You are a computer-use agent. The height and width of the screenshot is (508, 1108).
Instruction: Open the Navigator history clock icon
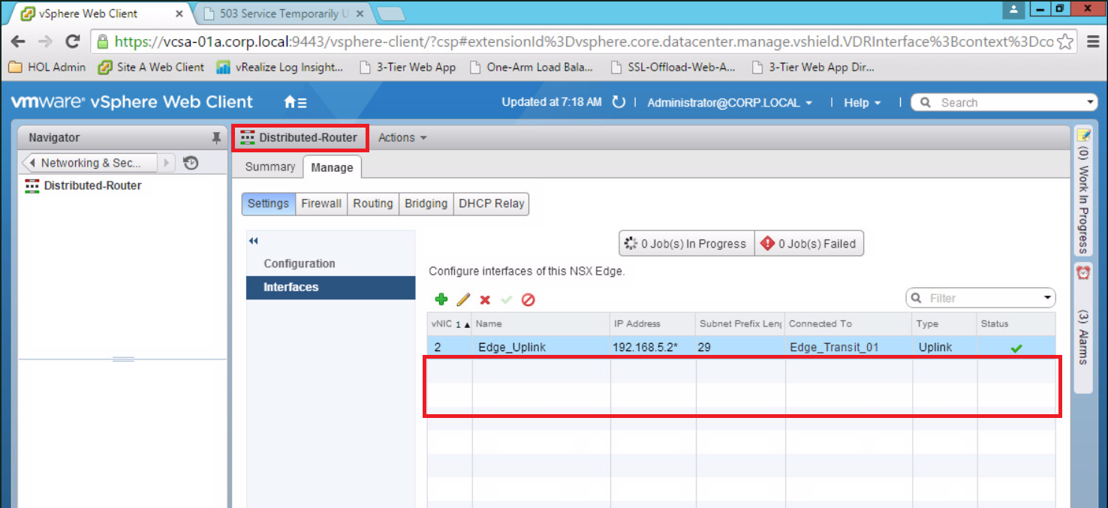point(191,163)
